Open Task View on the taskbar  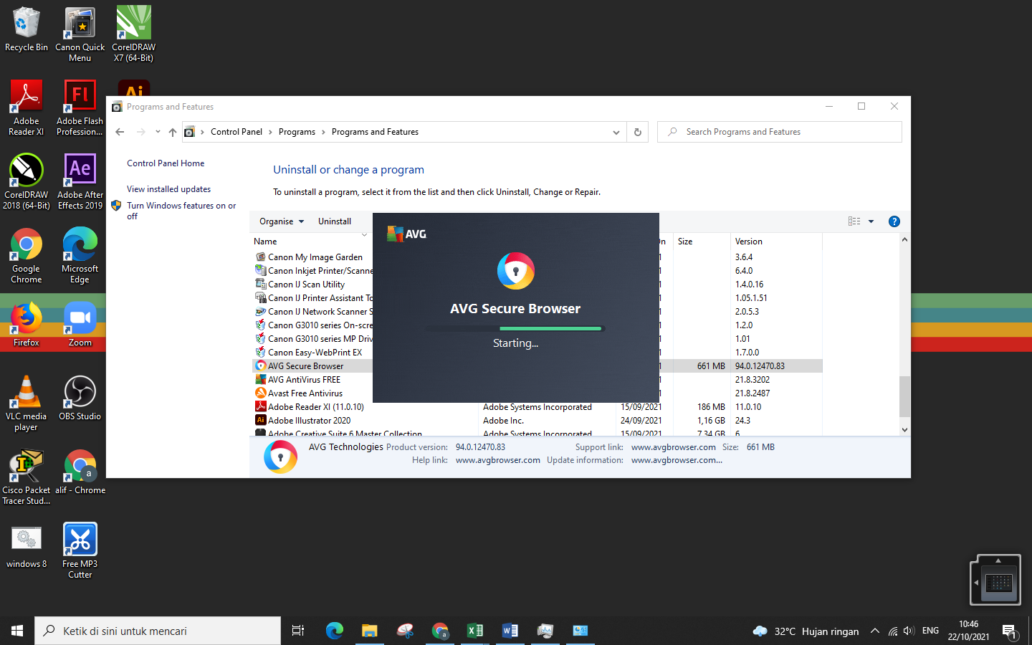pyautogui.click(x=298, y=631)
